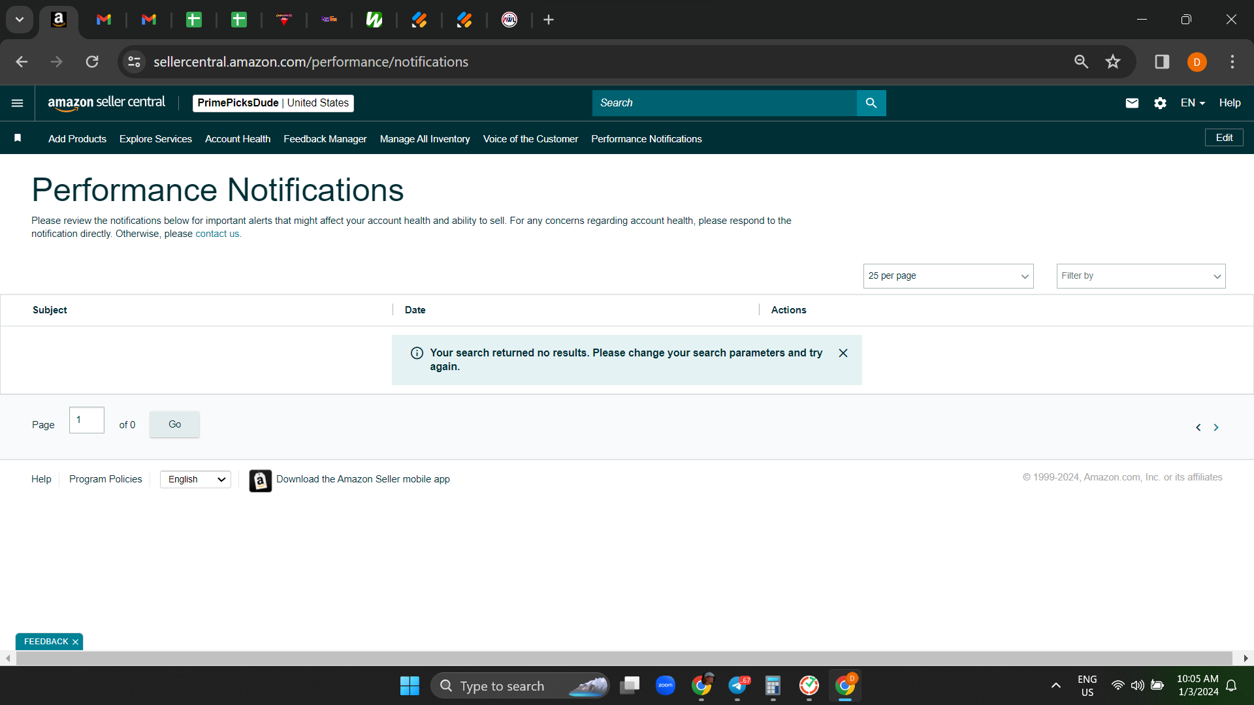Open the Program Policies link

pos(105,480)
